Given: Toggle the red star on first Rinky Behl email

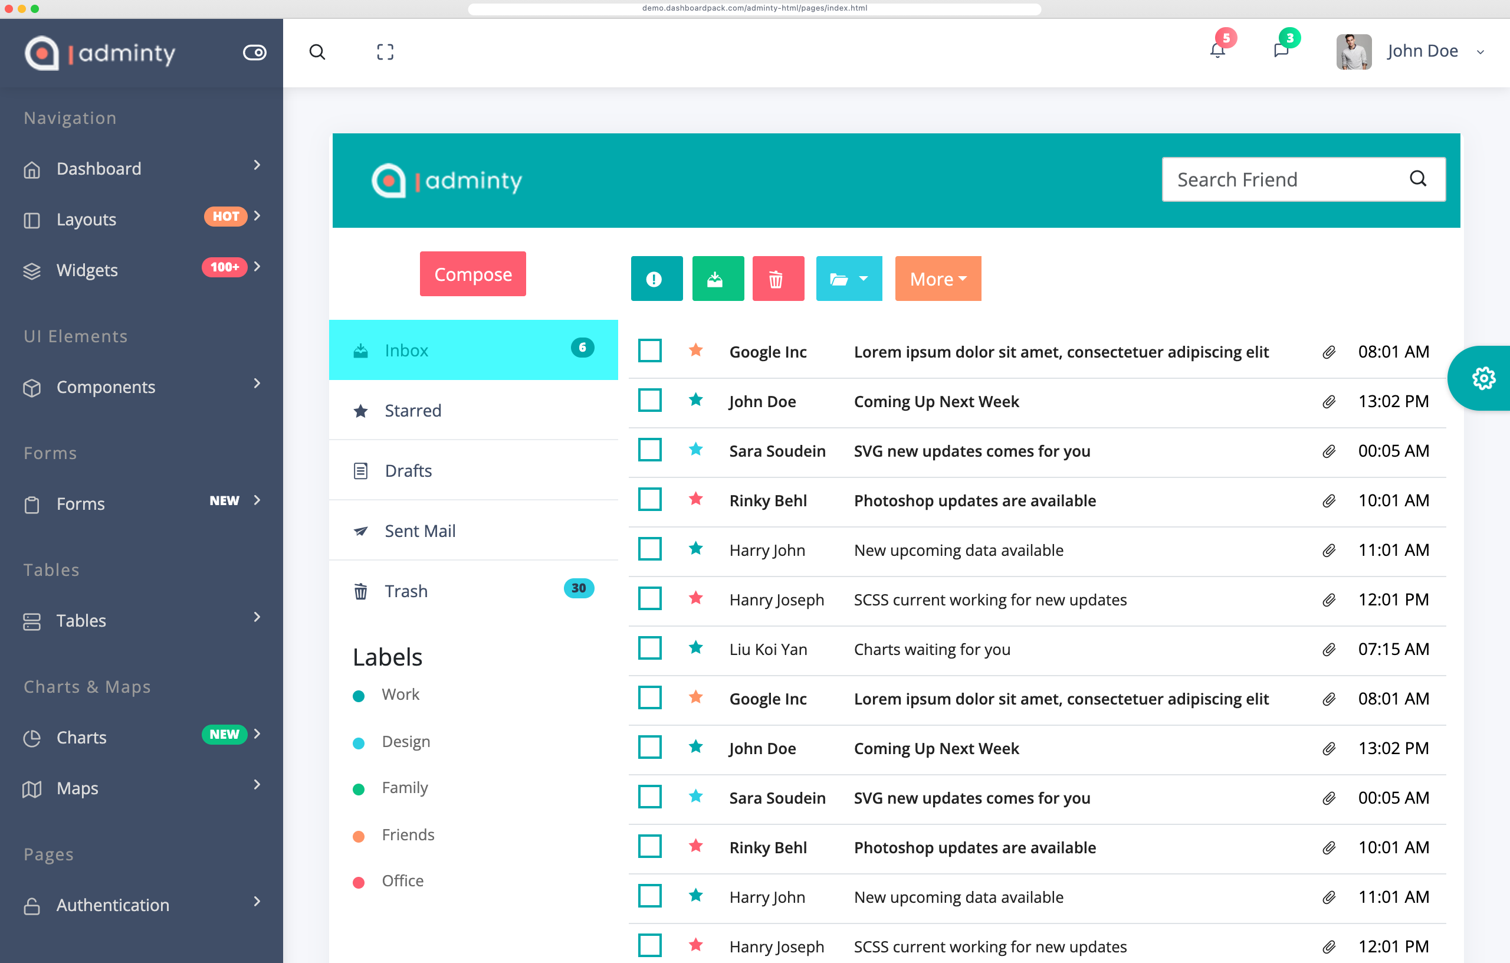Looking at the screenshot, I should [695, 499].
